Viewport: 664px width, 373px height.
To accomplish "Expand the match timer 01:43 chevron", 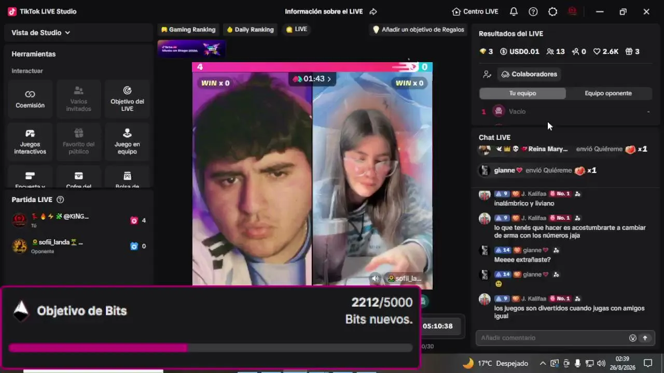I will coord(329,79).
